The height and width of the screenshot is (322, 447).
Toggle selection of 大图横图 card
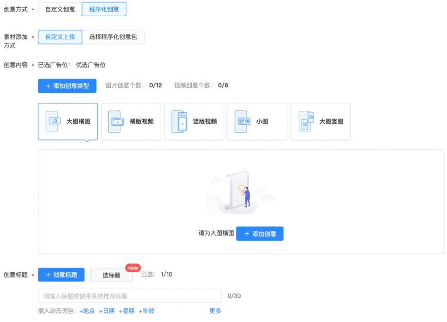68,121
